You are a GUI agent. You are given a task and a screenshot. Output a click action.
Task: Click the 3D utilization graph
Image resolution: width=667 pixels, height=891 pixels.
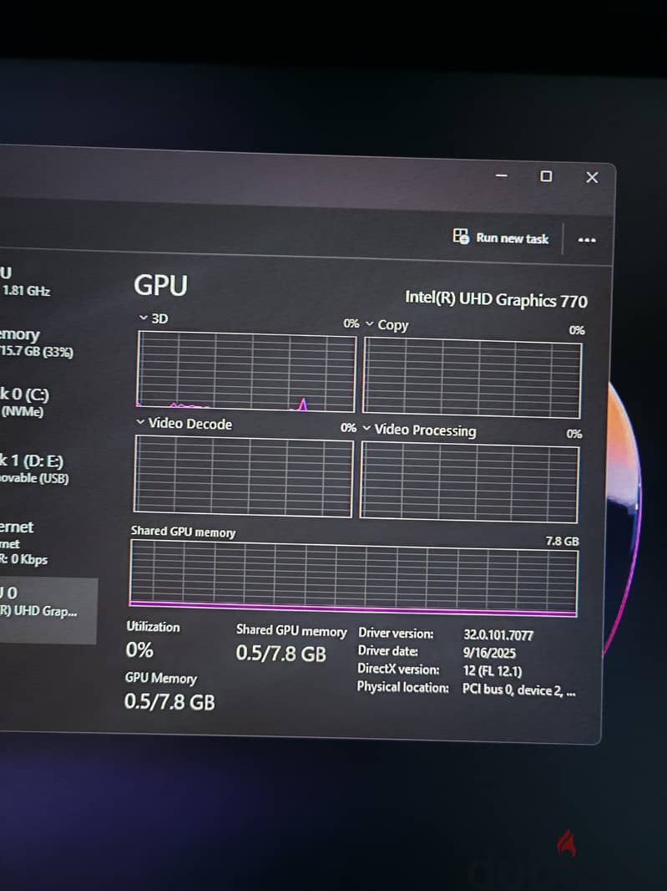[x=245, y=372]
